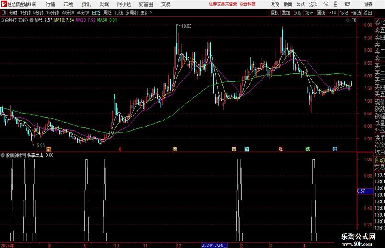Open the mobile phone icon in title bar
Image resolution: width=385 pixels, height=248 pixels.
[336, 4]
